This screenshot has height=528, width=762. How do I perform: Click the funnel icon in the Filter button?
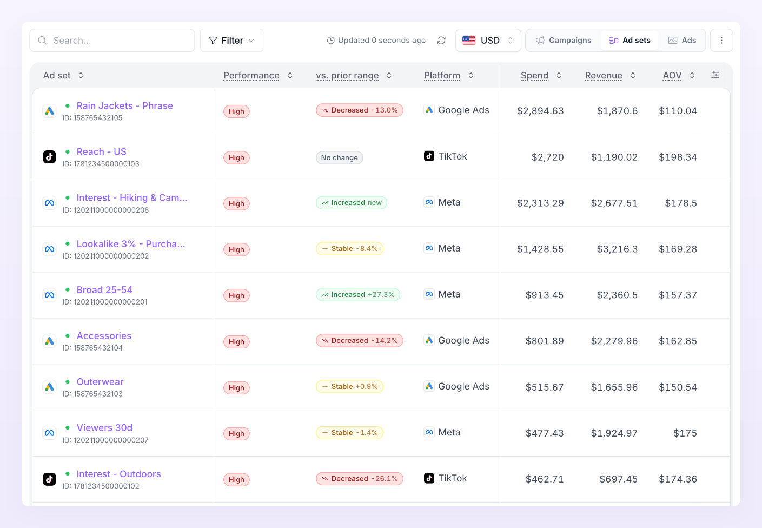[x=213, y=41]
